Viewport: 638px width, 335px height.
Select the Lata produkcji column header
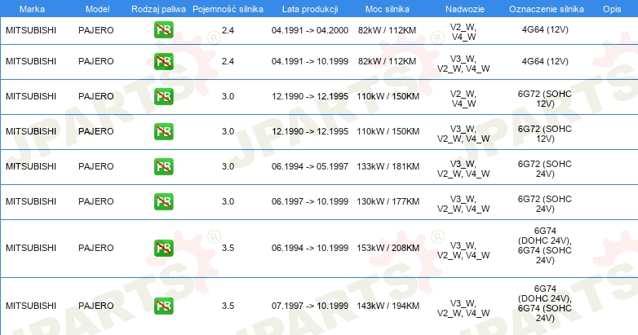click(310, 9)
